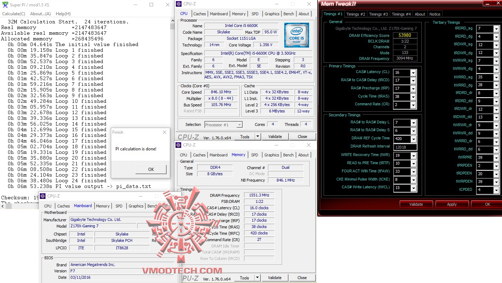
Task: Click Validate in CPU-Z Memory window
Action: (275, 278)
